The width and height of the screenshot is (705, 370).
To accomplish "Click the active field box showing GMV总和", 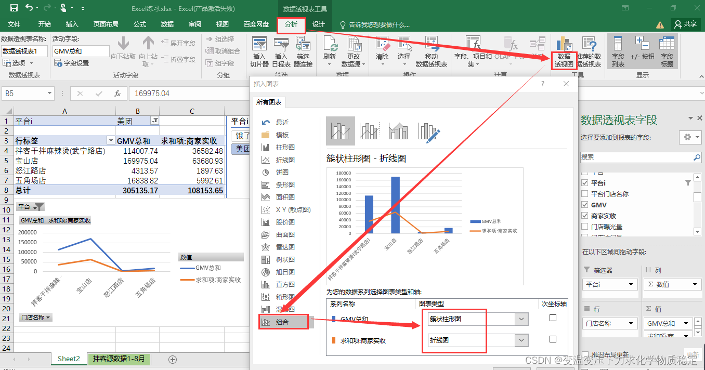I will [81, 51].
